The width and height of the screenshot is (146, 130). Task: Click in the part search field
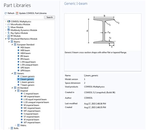tap(24, 17)
